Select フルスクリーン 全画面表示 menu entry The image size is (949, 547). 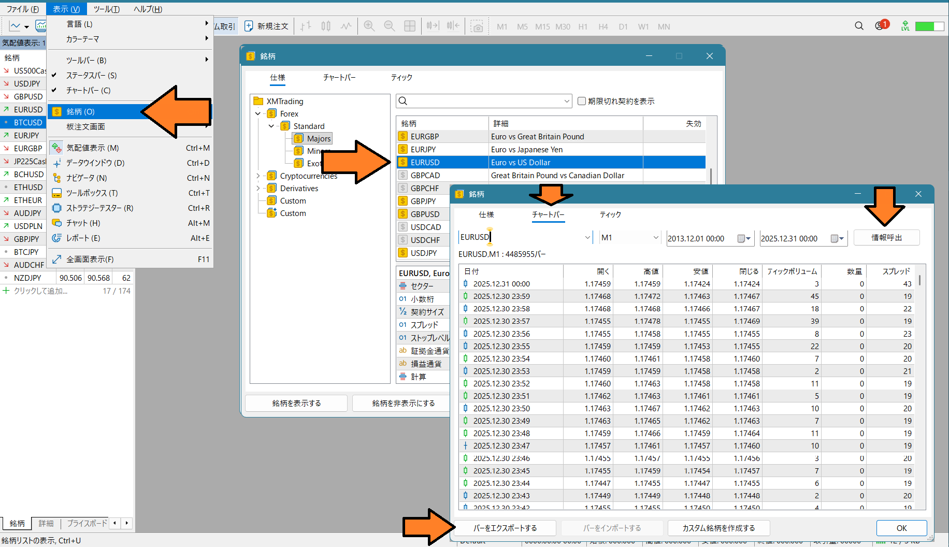point(90,260)
